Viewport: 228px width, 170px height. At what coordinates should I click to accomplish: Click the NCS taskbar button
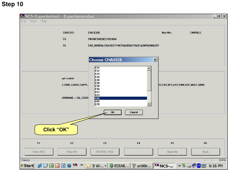click(164, 166)
